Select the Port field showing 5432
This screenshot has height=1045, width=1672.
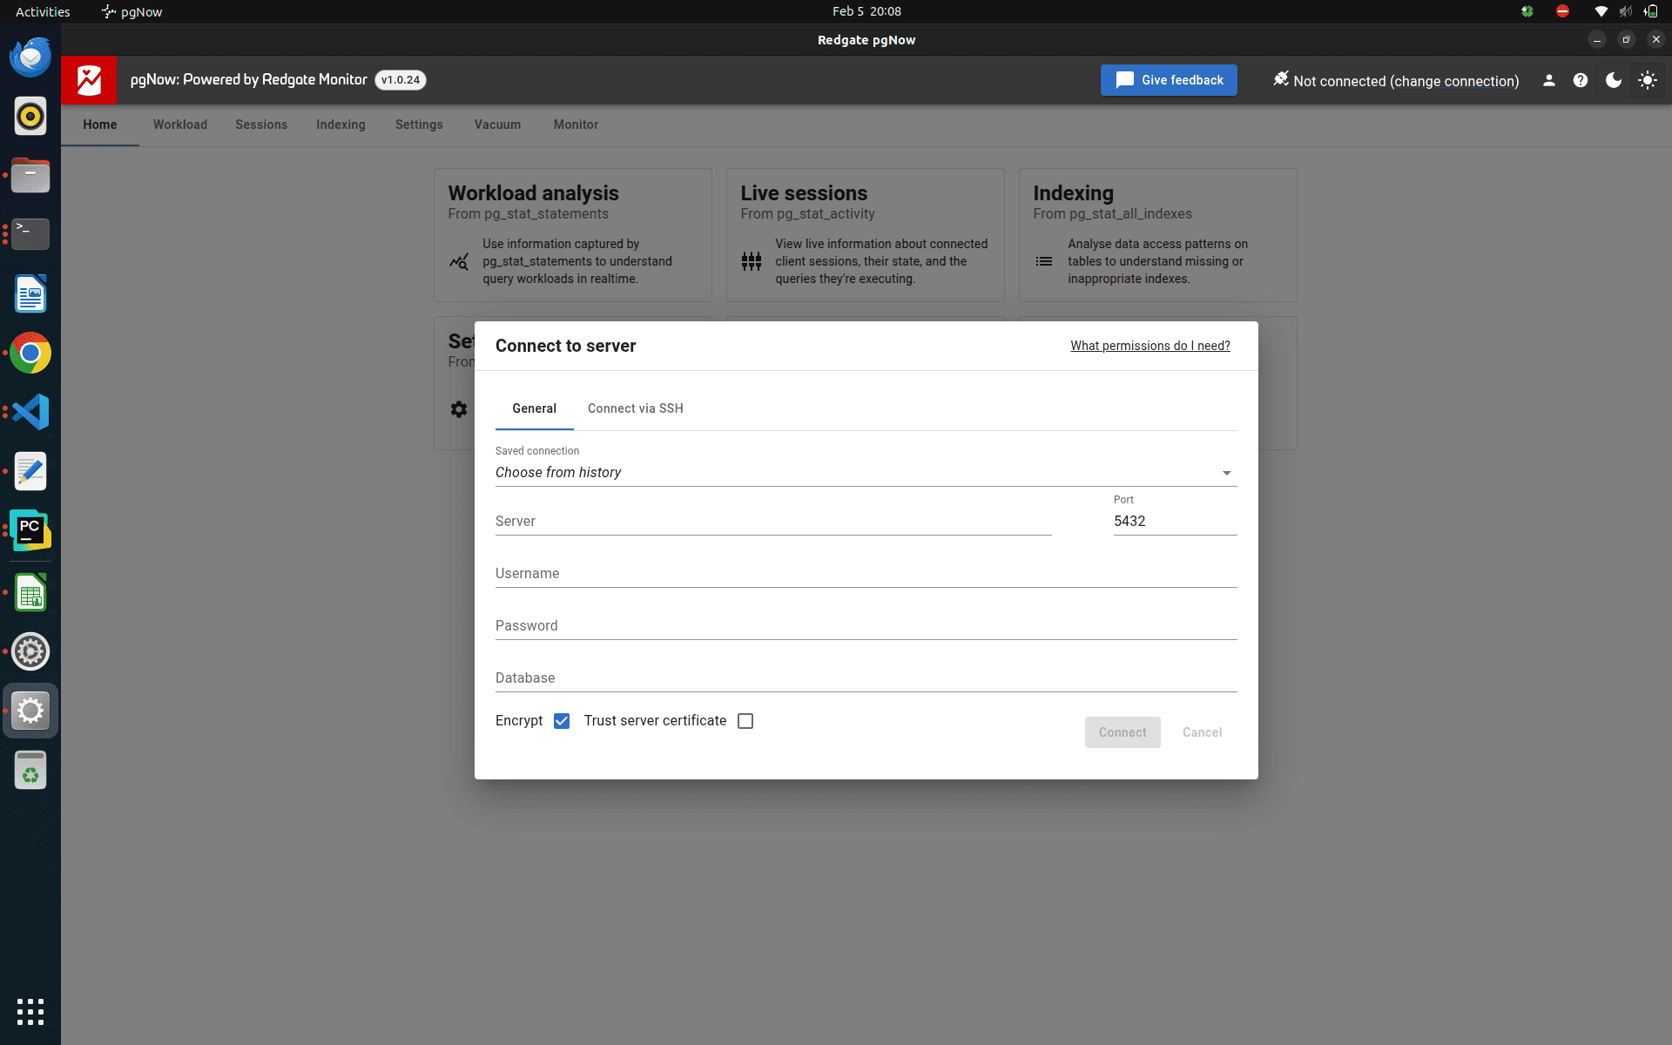point(1174,521)
